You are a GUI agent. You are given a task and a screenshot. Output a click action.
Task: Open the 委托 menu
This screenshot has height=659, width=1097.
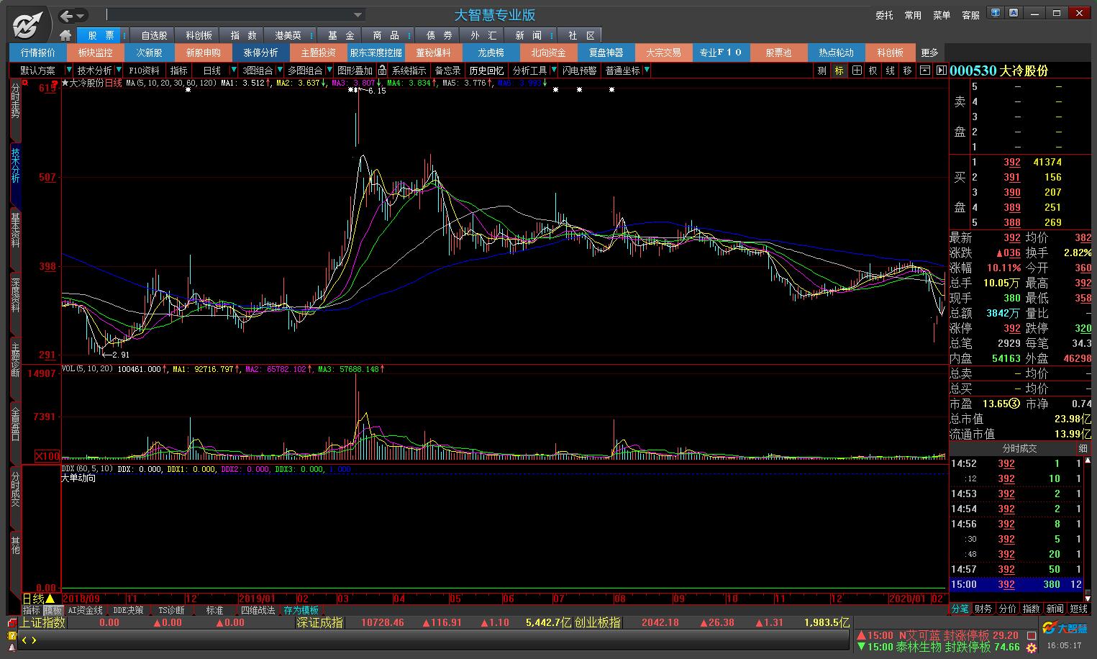click(x=884, y=15)
